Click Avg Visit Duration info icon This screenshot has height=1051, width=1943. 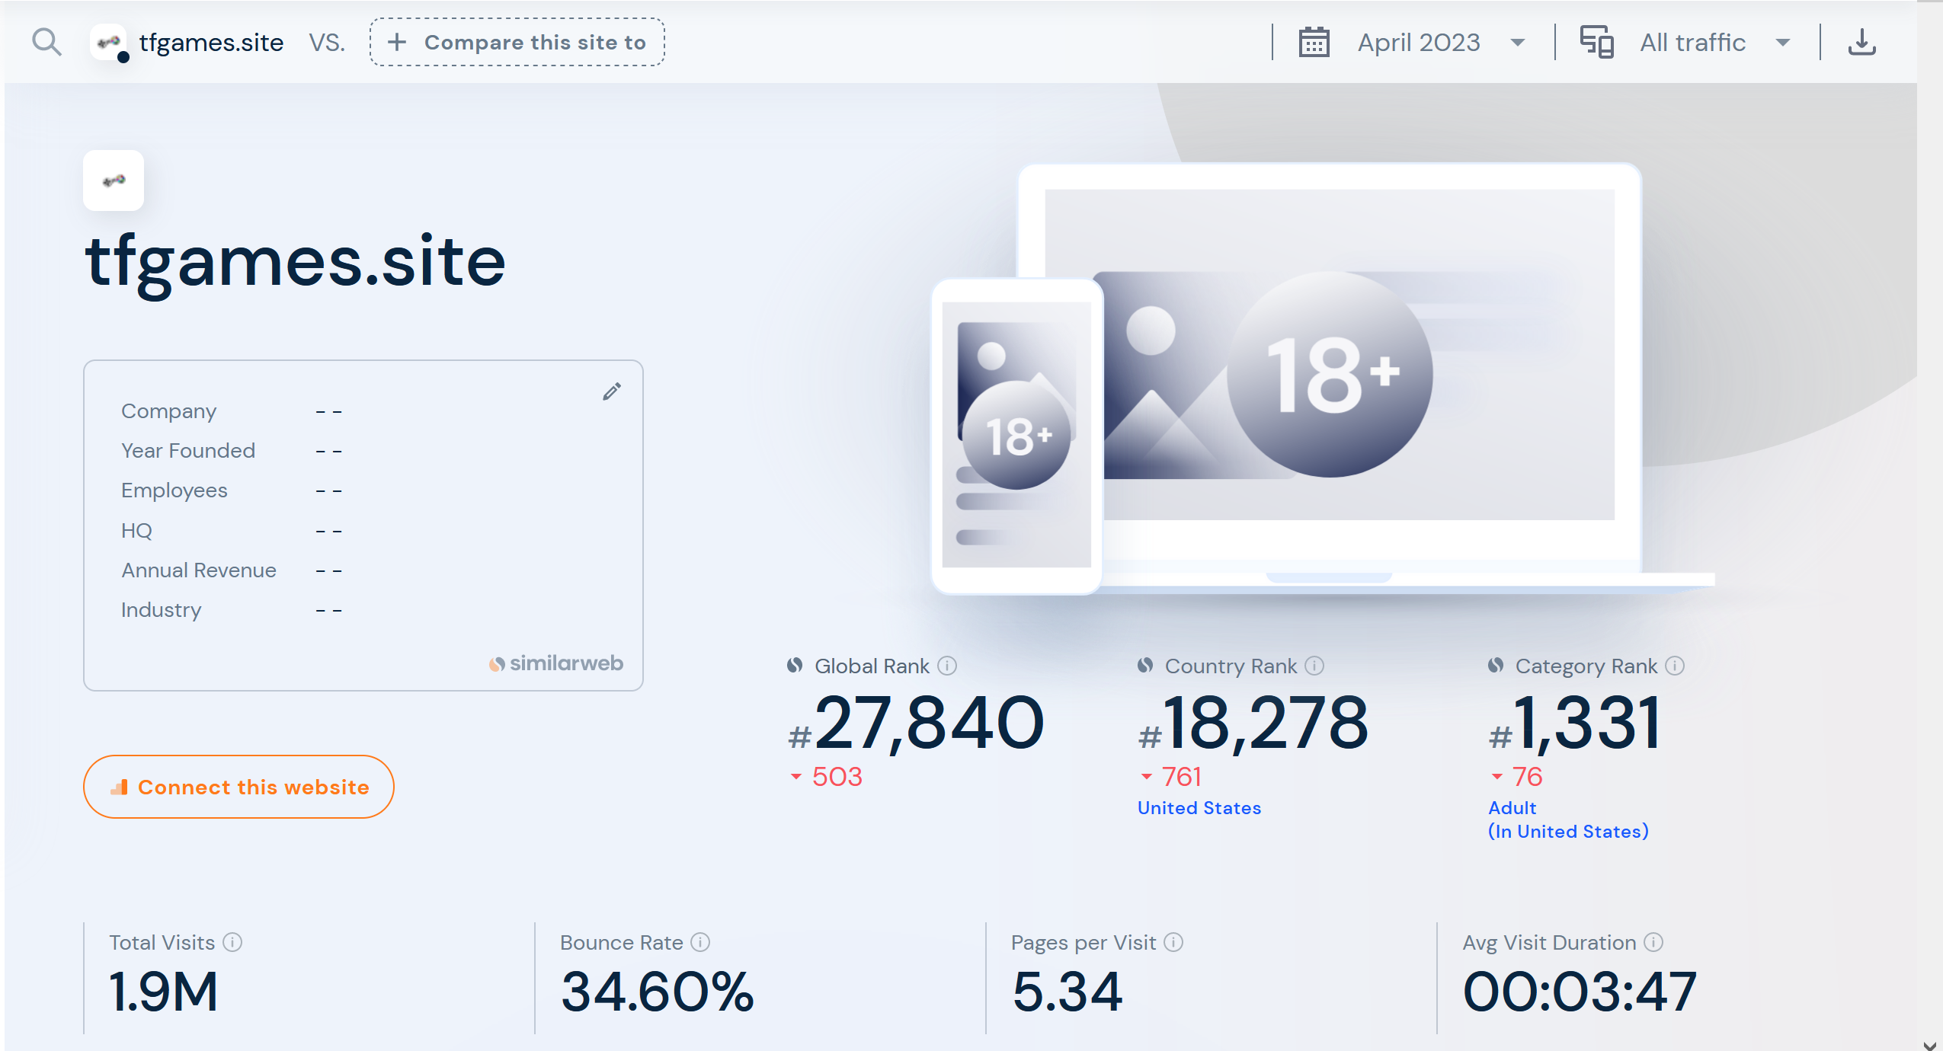point(1653,942)
